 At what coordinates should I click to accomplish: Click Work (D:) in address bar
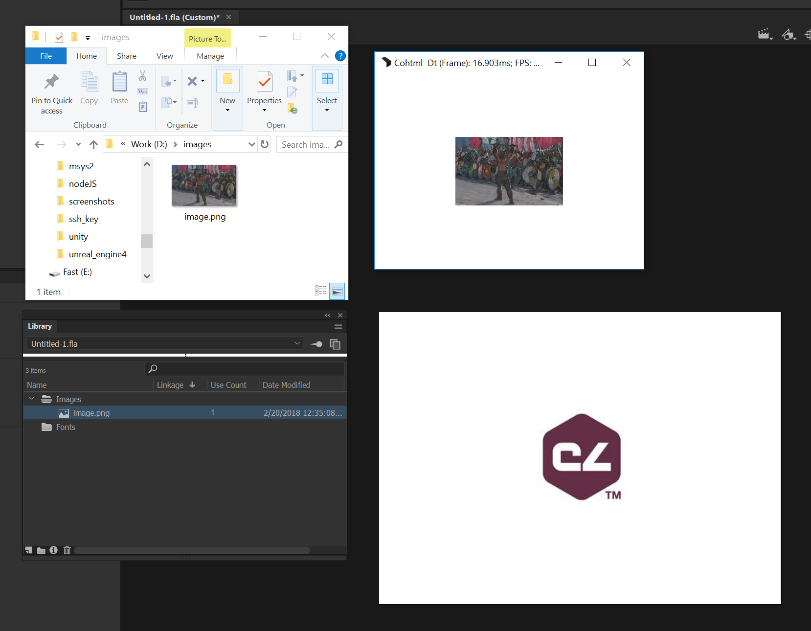tap(149, 144)
